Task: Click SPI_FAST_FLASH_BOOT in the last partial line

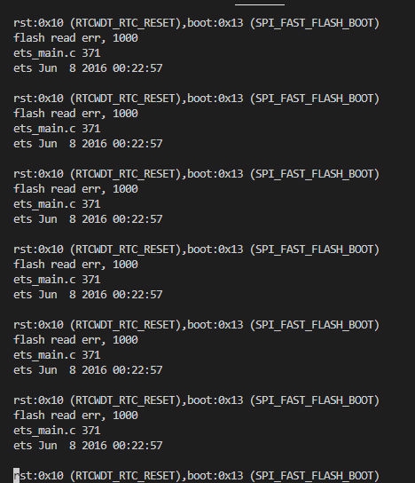Action: pyautogui.click(x=315, y=476)
